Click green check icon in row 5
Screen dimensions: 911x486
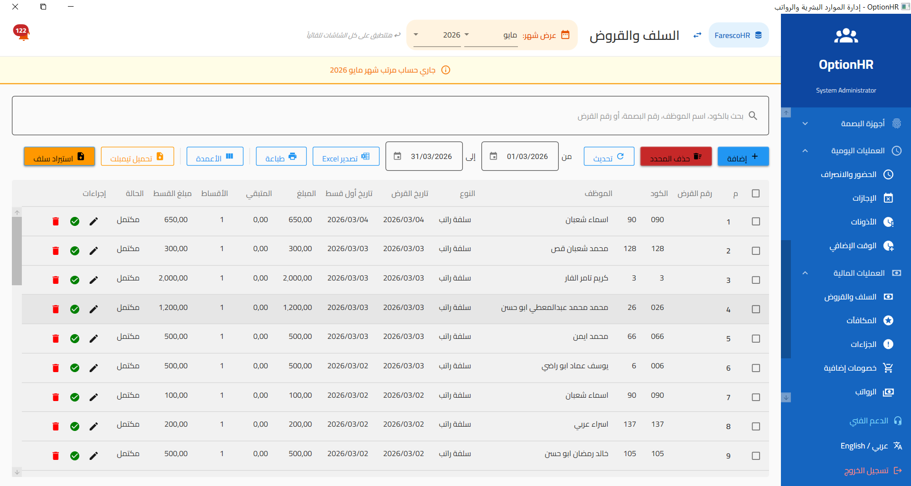coord(75,338)
